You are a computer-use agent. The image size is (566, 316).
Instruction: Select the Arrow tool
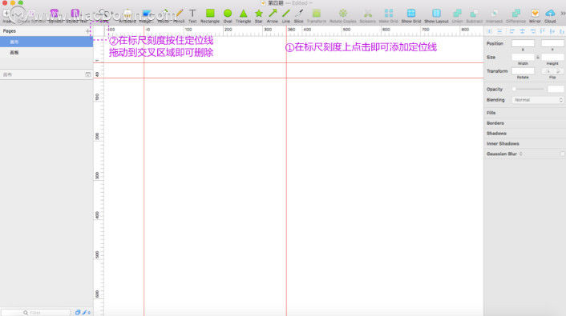(273, 16)
